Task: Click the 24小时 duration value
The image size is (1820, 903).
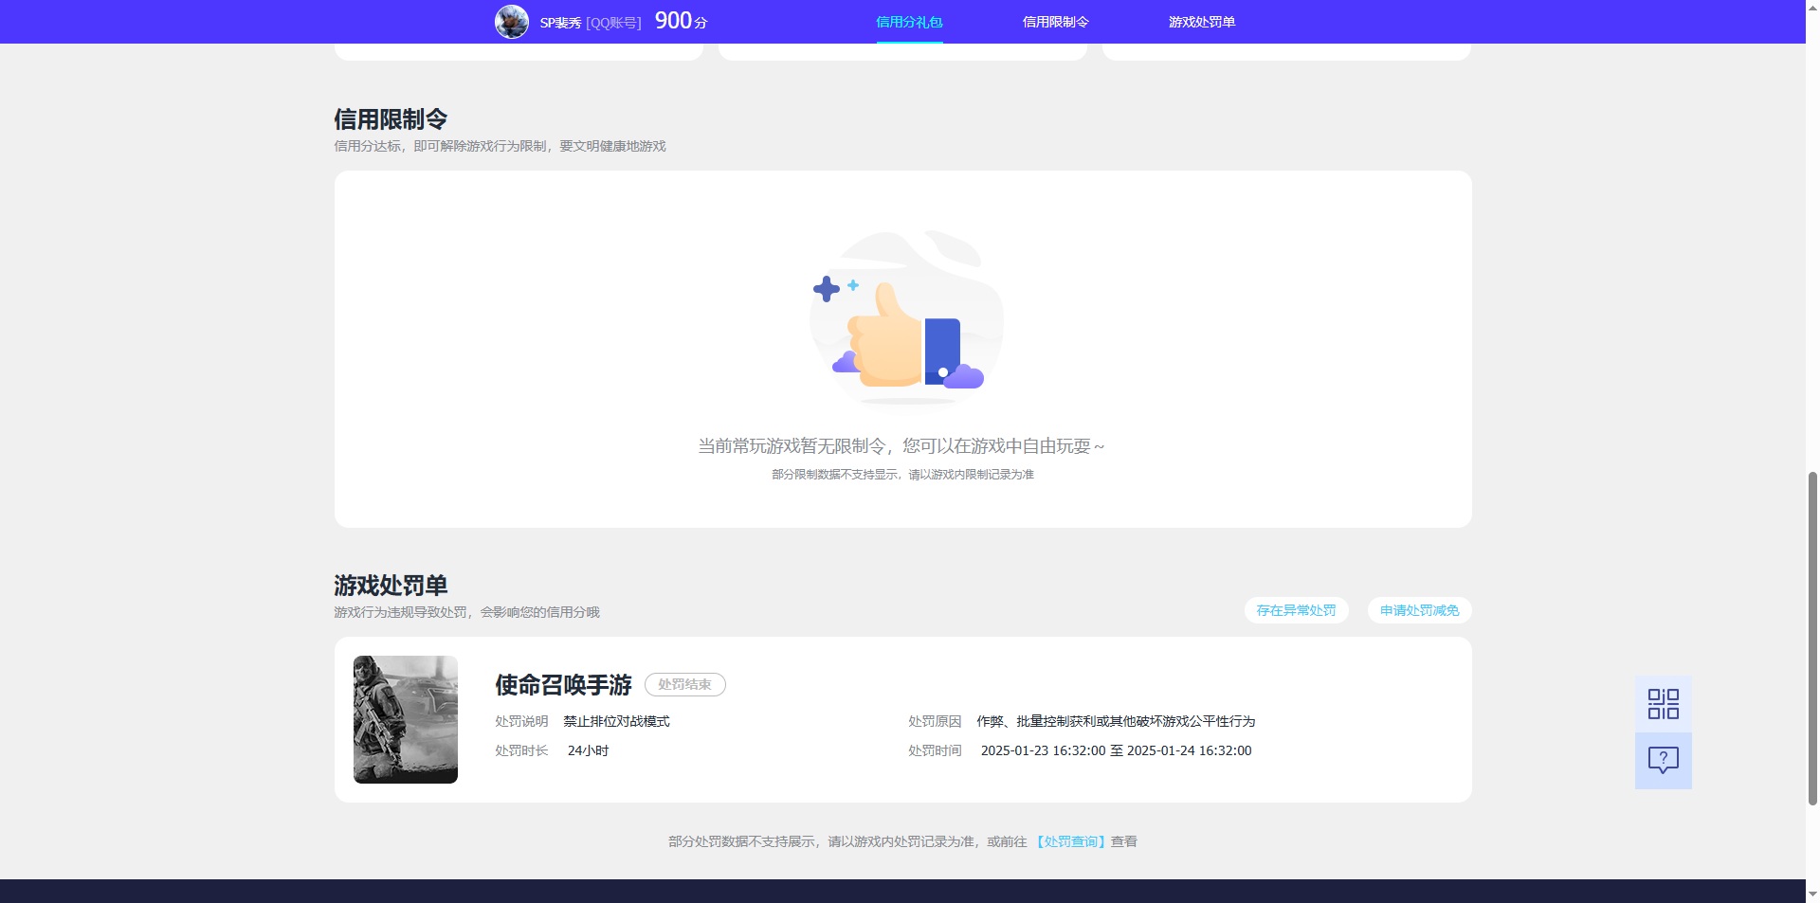Action: pos(588,750)
